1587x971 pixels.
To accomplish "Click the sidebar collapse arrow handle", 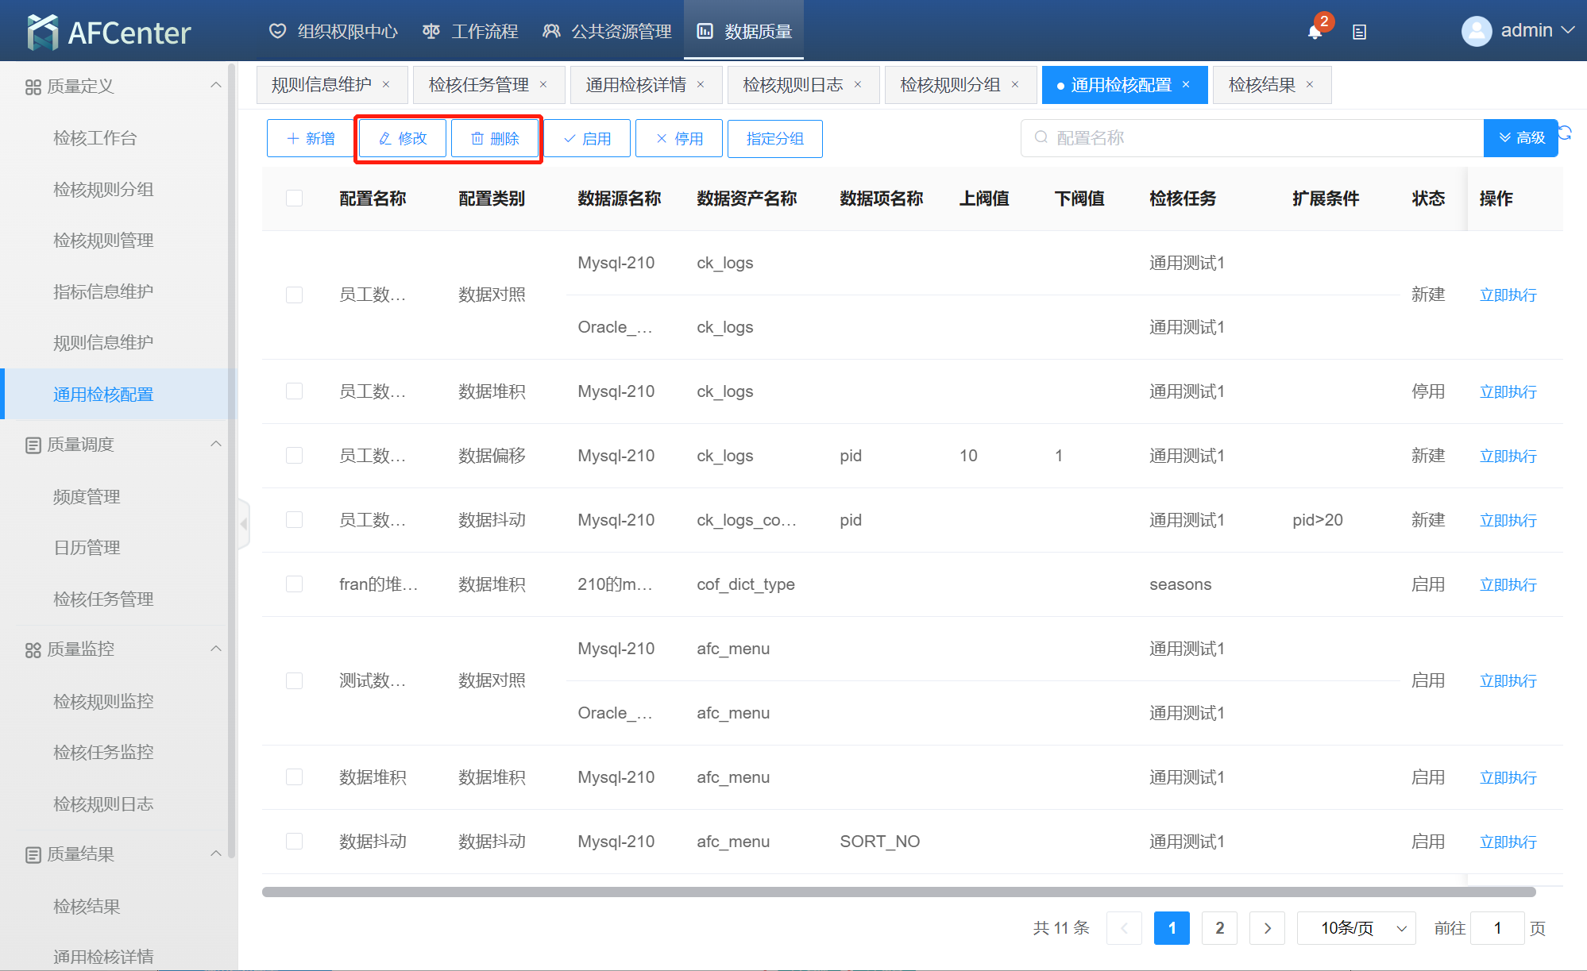I will point(244,524).
